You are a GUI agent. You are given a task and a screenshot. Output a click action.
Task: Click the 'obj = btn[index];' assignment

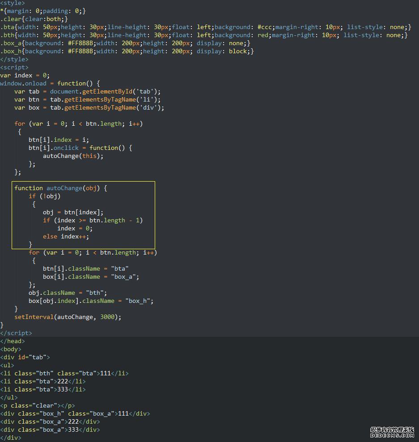tap(73, 212)
